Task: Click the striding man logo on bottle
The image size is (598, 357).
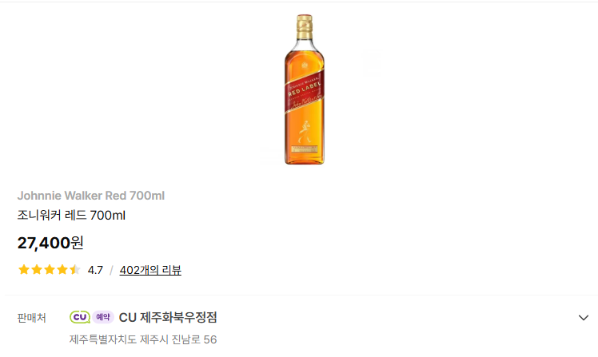Action: click(305, 132)
